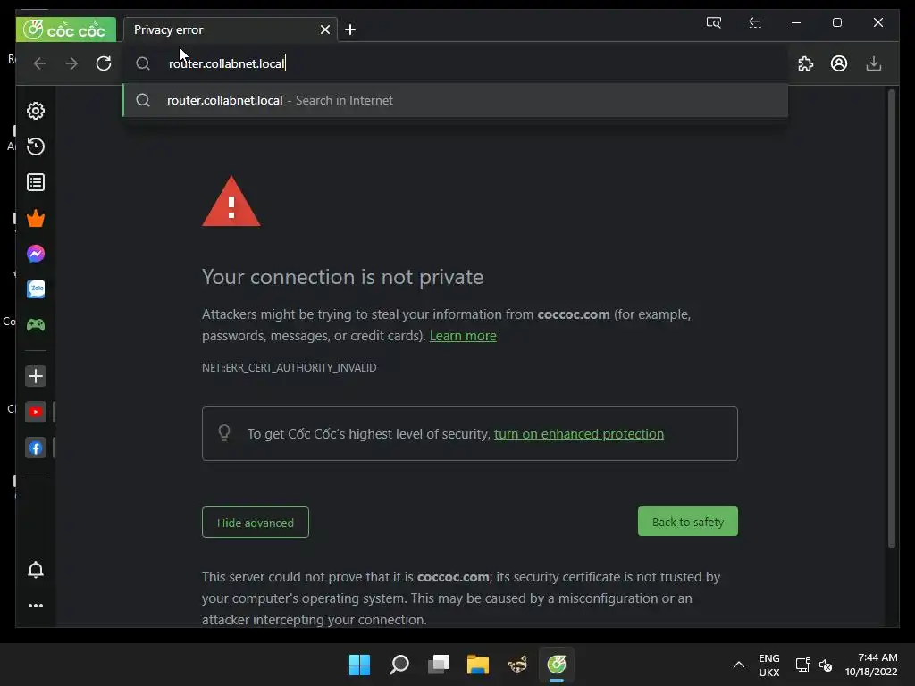
Task: Click the raccoon app icon in taskbar
Action: [x=517, y=665]
